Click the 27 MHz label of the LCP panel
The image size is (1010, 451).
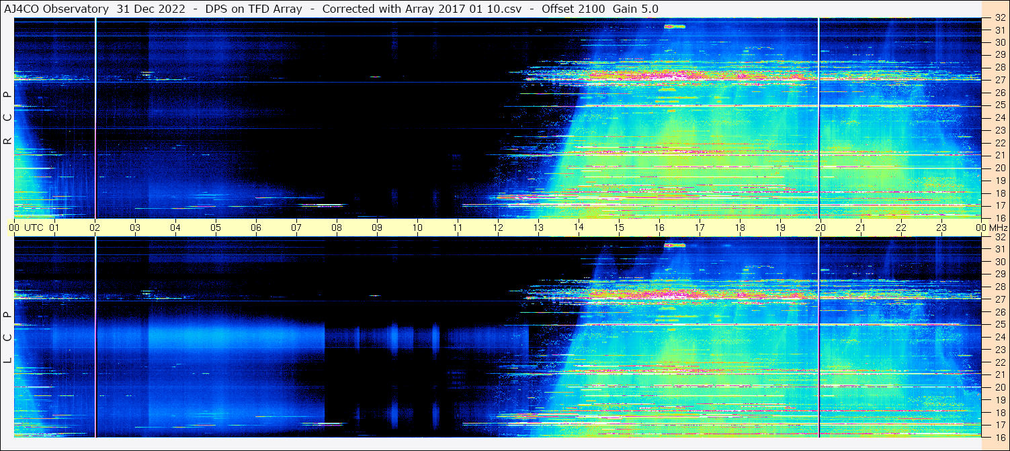point(999,299)
